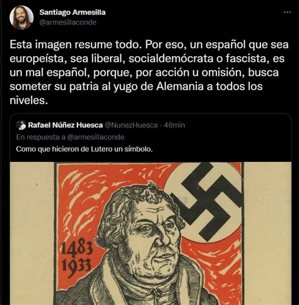Open Rafael Núñez Huesca's name in quoted tweet
Screen dimensions: 299x305
[x=66, y=125]
